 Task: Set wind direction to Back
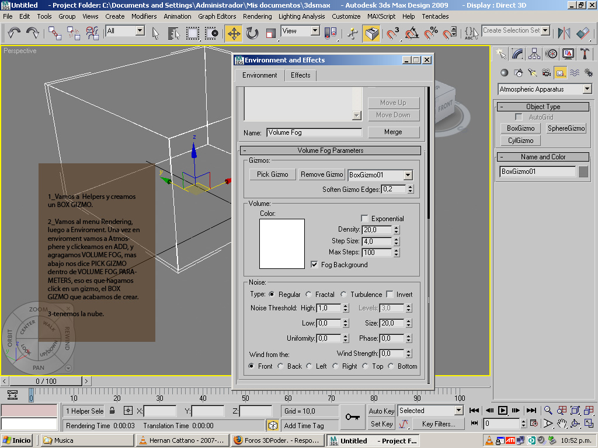(281, 366)
